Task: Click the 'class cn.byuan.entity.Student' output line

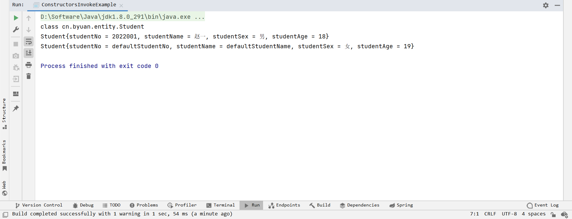Action: [92, 27]
